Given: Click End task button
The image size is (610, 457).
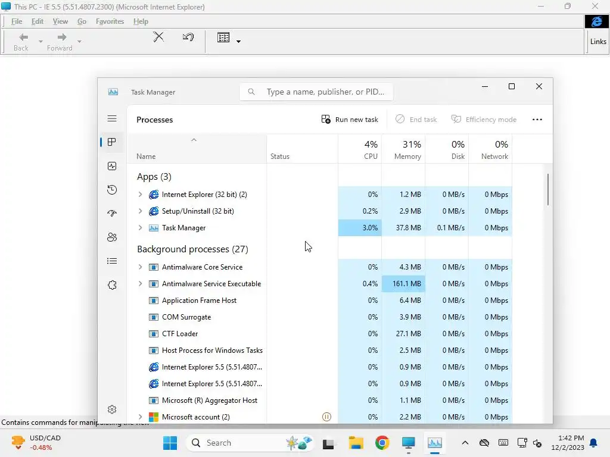Looking at the screenshot, I should click(416, 119).
